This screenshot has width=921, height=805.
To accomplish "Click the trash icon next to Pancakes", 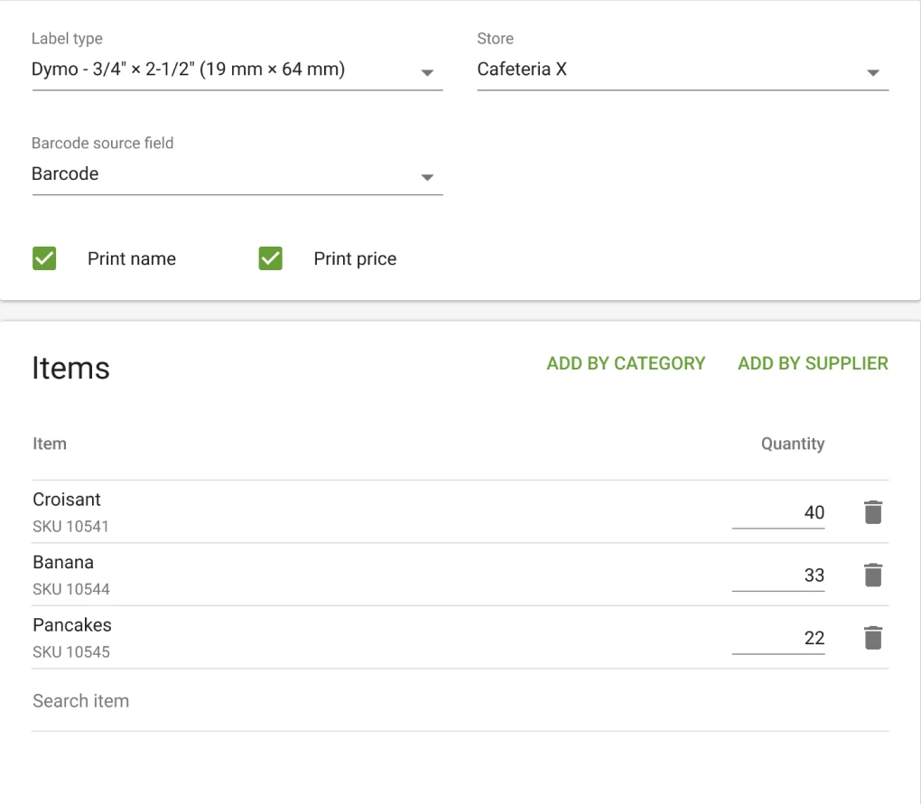I will coord(872,638).
